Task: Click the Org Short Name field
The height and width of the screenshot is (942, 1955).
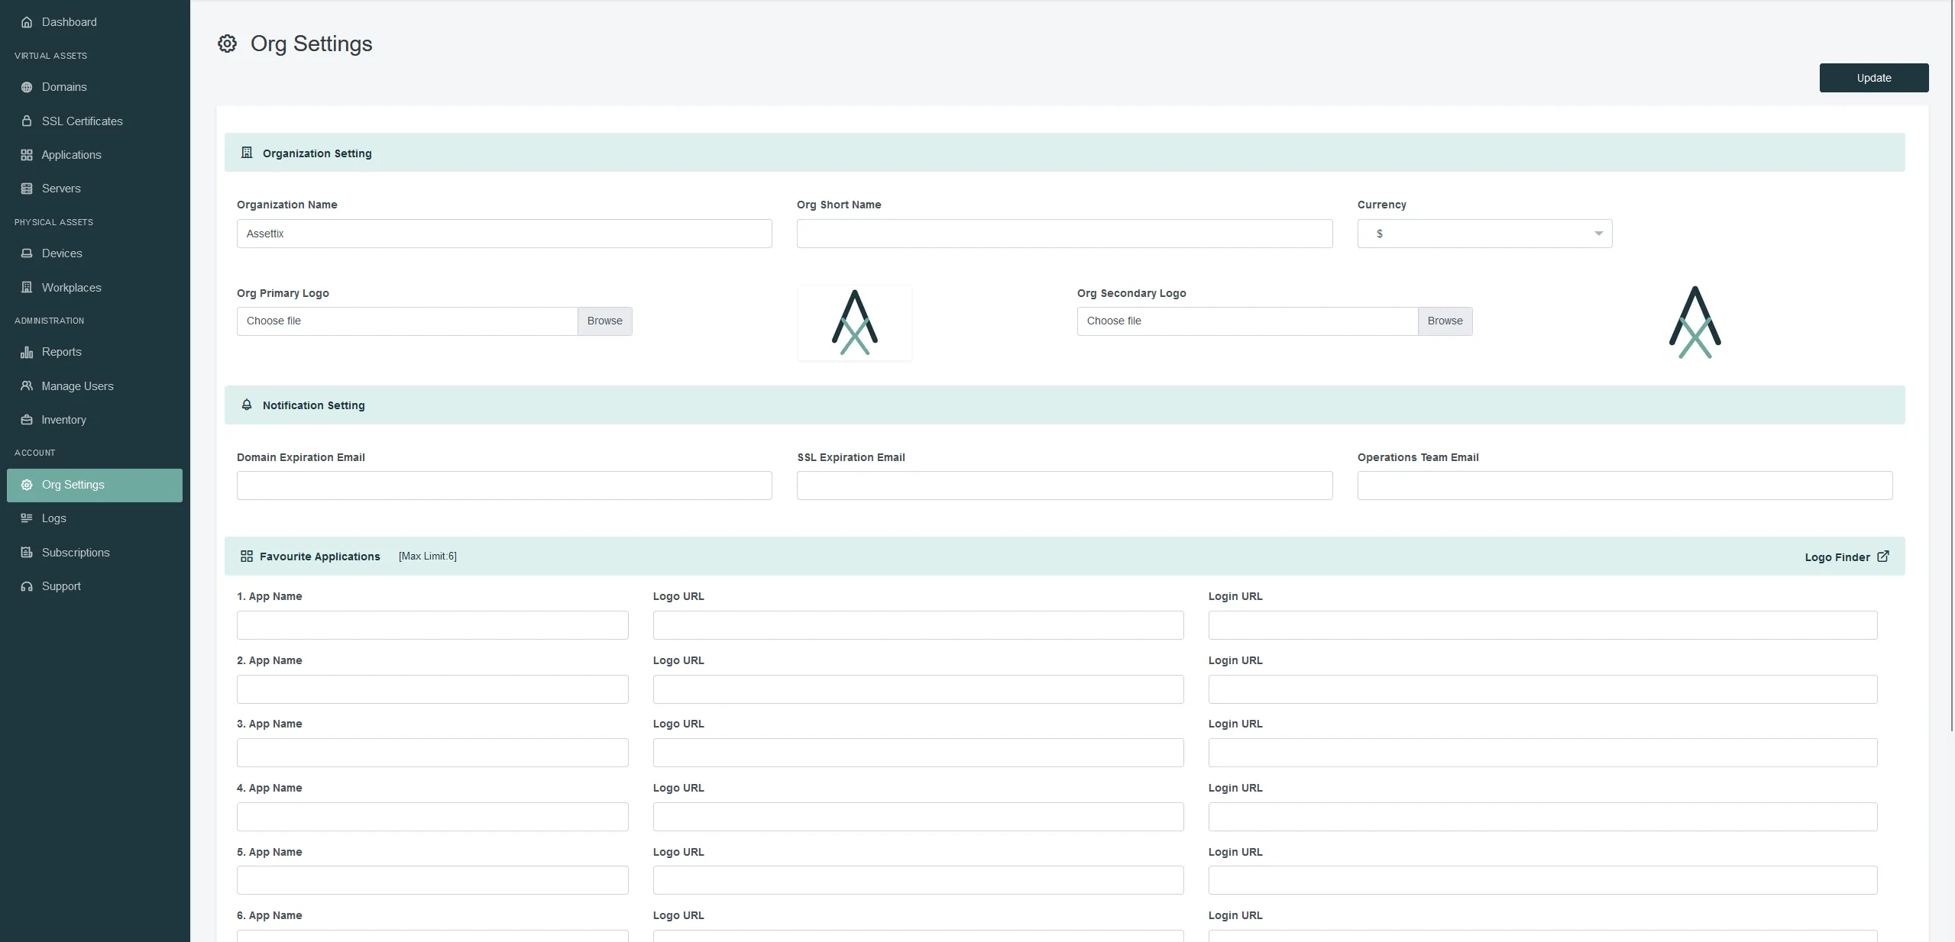Action: pyautogui.click(x=1064, y=234)
